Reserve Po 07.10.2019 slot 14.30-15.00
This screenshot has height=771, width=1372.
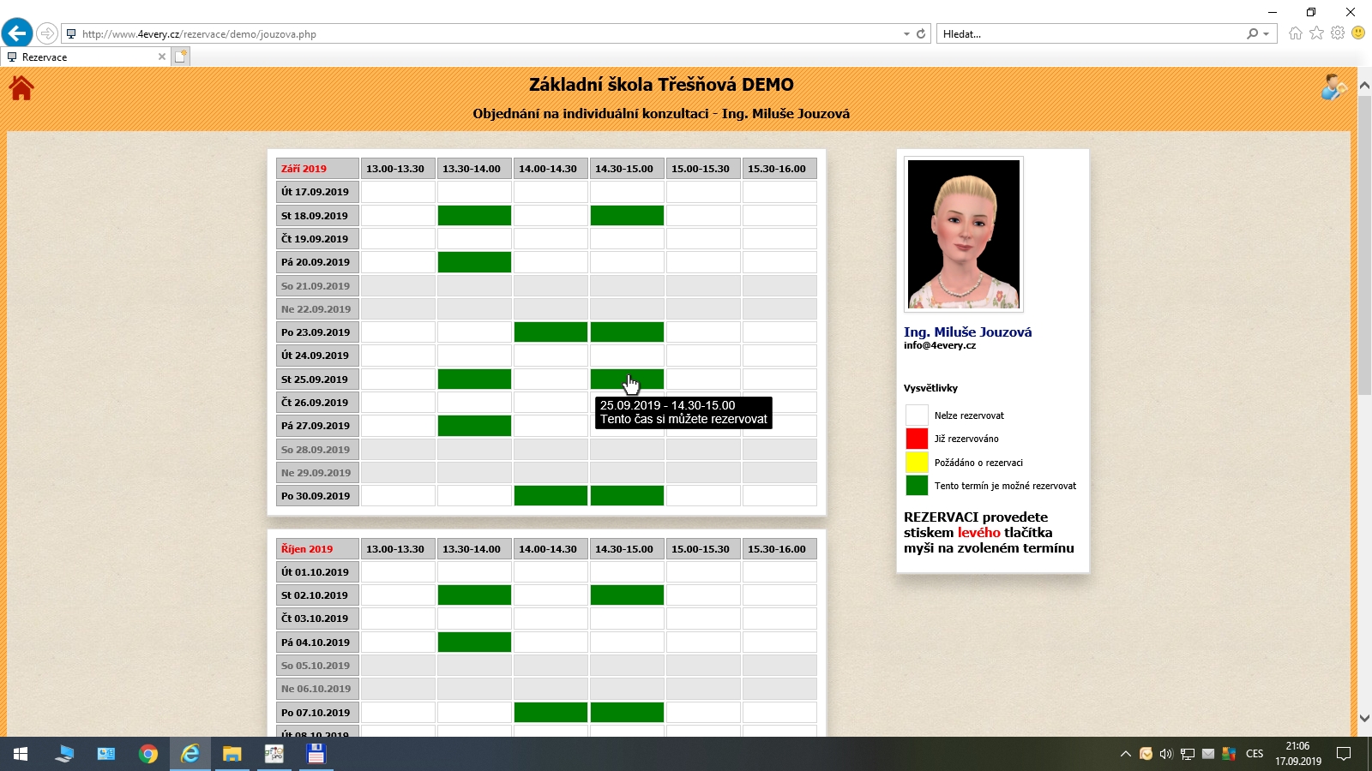coord(627,712)
